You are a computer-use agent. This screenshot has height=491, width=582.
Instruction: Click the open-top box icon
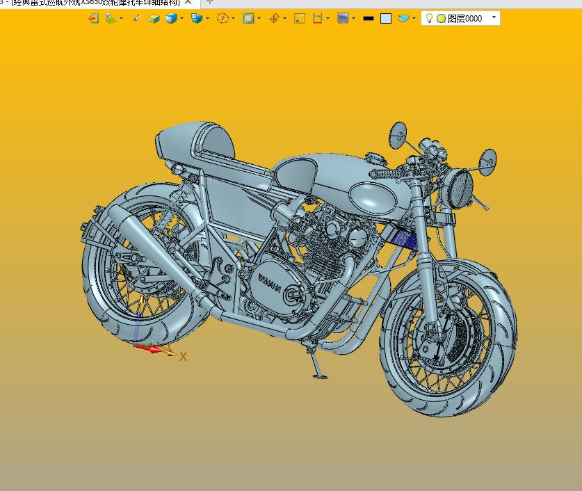click(154, 19)
